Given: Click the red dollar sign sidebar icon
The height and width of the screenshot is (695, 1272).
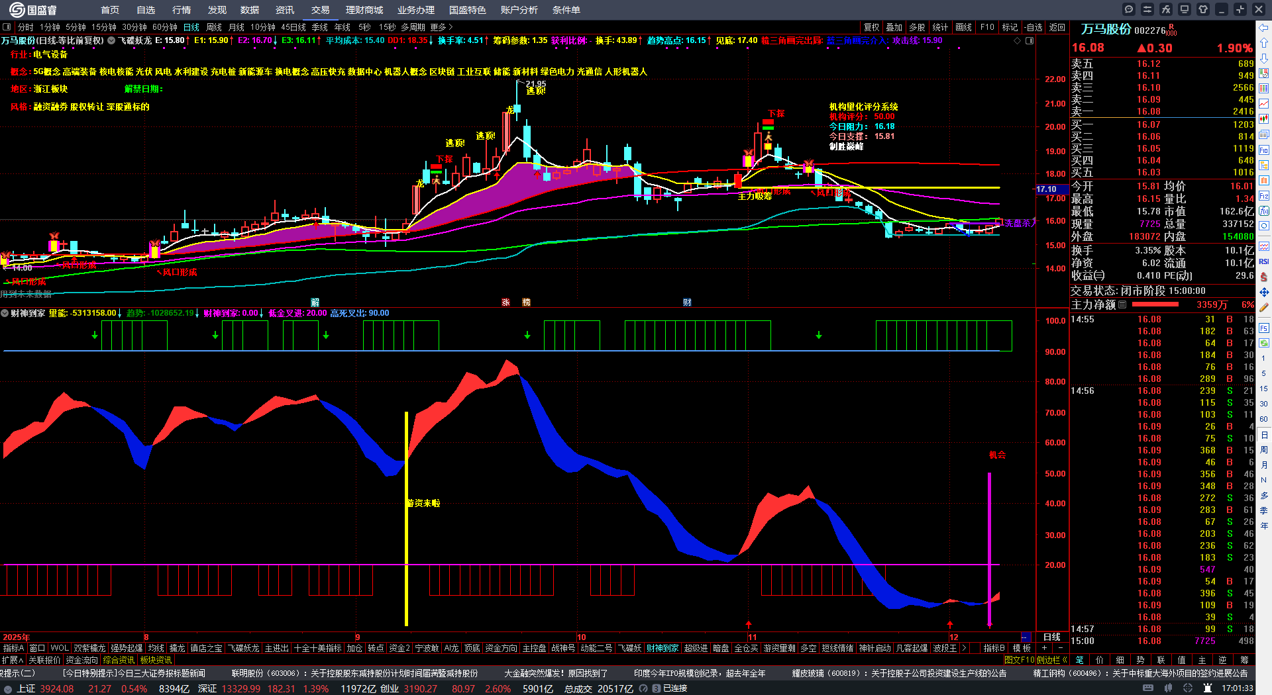Looking at the screenshot, I should point(1264,277).
